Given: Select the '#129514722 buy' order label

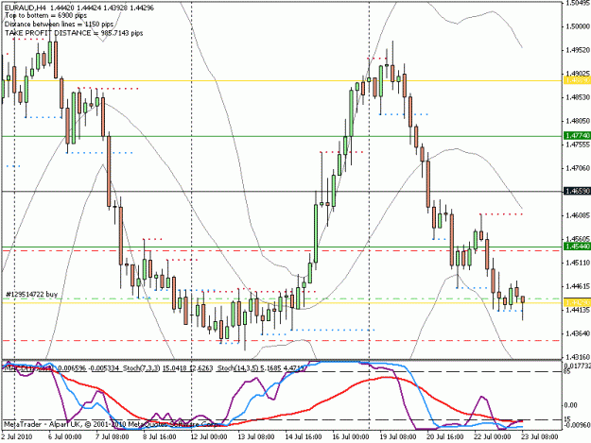Looking at the screenshot, I should tap(31, 294).
